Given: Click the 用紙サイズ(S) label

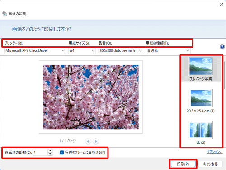Looking at the screenshot, I should pyautogui.click(x=79, y=43).
